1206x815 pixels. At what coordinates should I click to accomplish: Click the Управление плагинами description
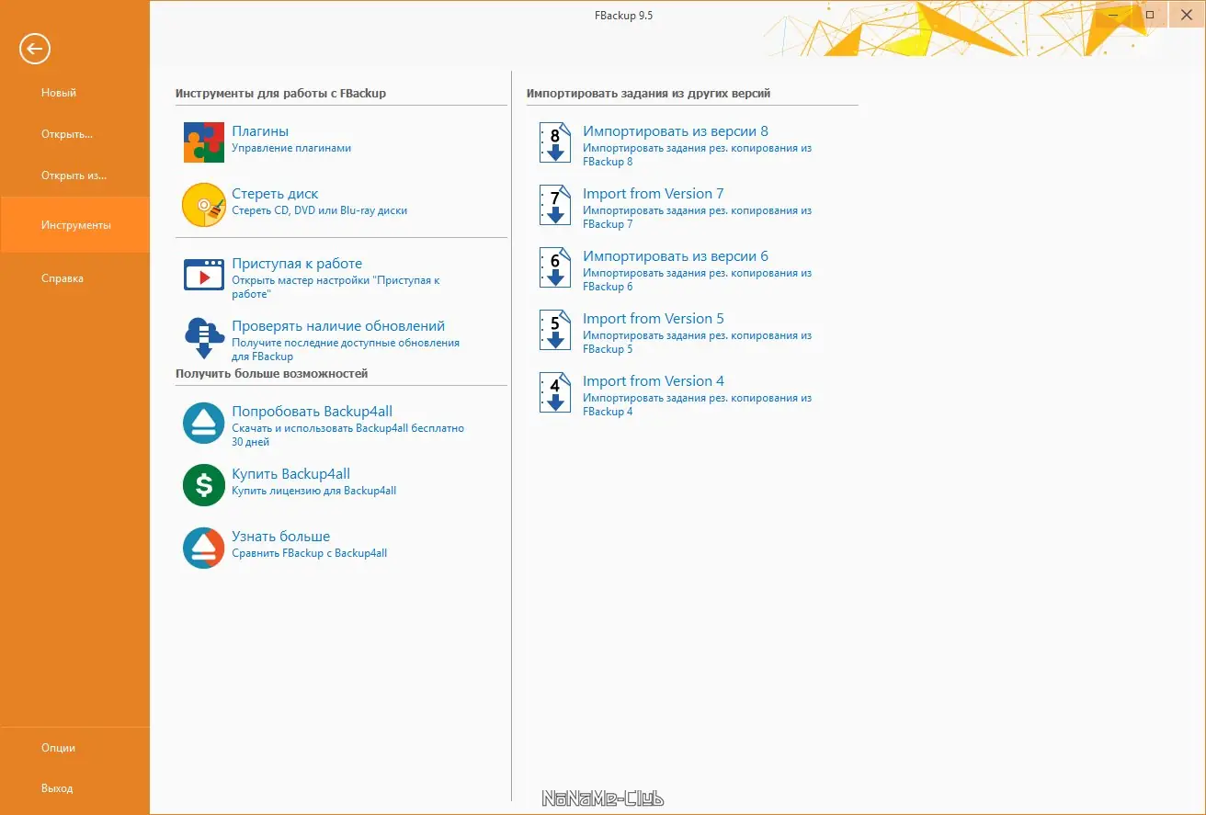point(291,148)
